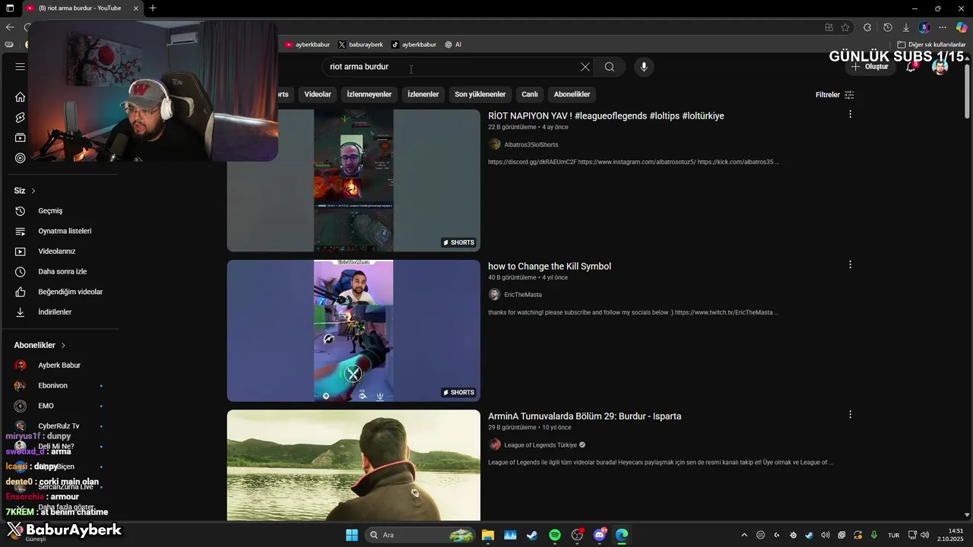Open the YouTube account avatar menu
Screen dimensions: 973x547
pos(940,67)
